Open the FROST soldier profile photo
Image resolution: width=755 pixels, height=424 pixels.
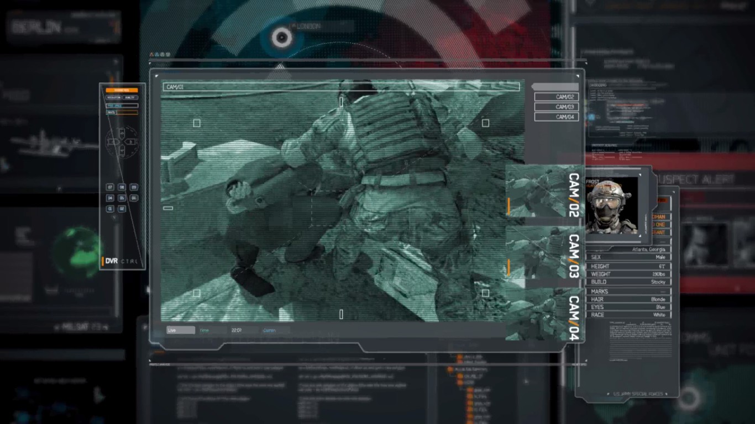point(612,206)
